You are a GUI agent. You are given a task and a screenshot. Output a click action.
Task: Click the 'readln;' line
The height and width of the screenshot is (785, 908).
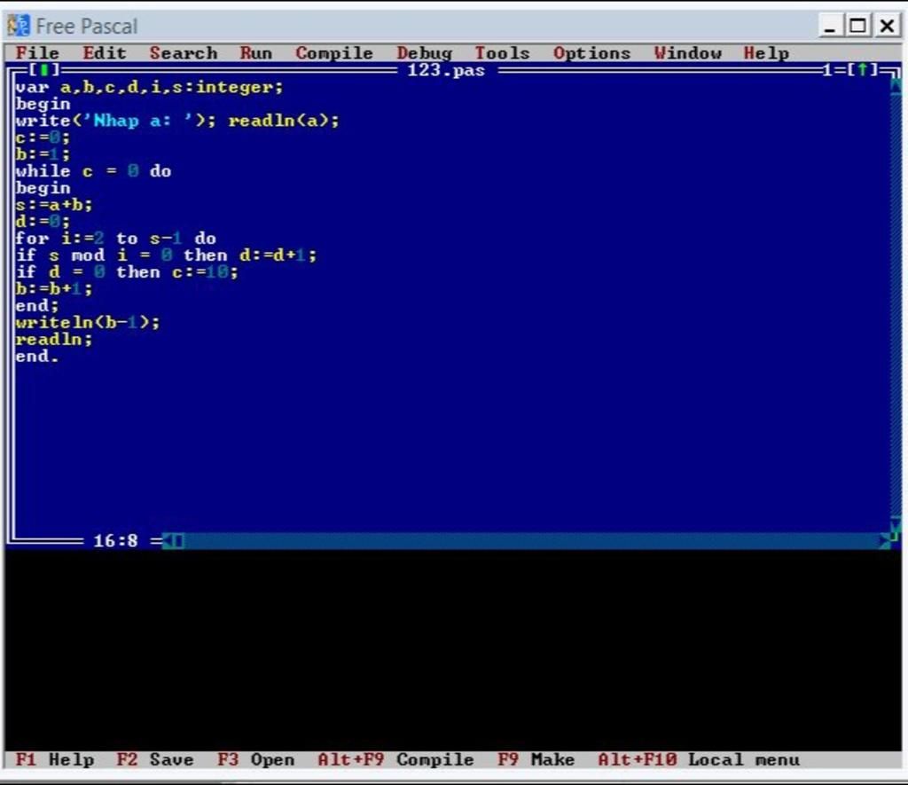(x=54, y=339)
